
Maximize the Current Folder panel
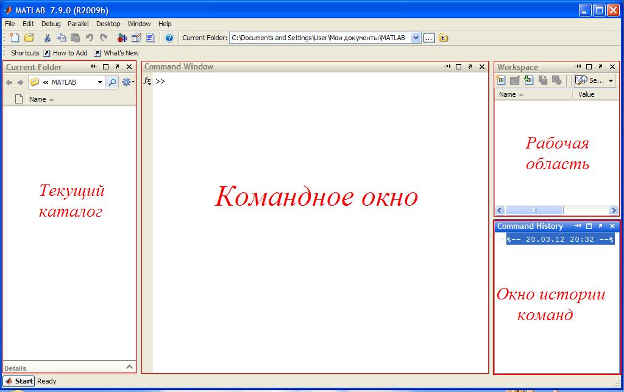[105, 67]
